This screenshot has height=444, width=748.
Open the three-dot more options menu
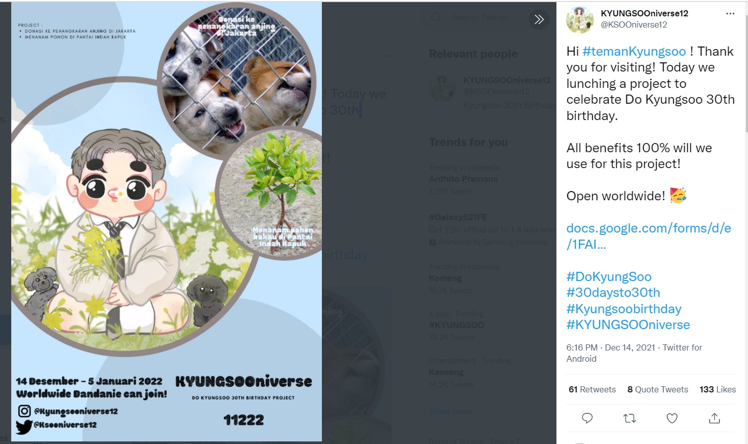pyautogui.click(x=730, y=14)
